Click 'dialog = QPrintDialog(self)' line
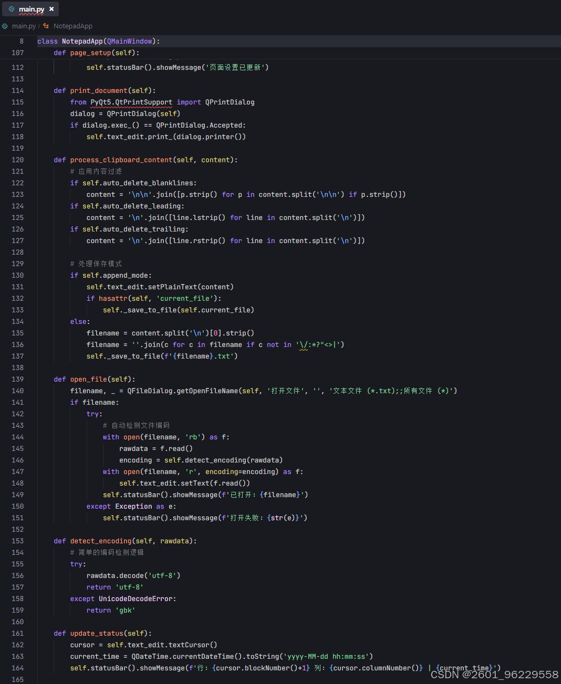The image size is (561, 684). tap(125, 113)
